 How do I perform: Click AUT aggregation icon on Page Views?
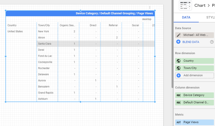point(178,122)
